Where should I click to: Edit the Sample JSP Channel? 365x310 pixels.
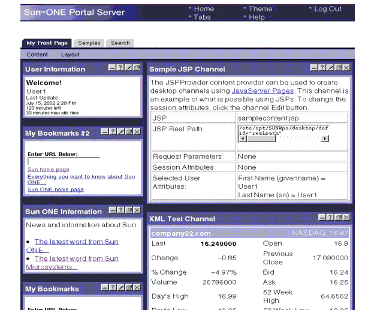[330, 68]
